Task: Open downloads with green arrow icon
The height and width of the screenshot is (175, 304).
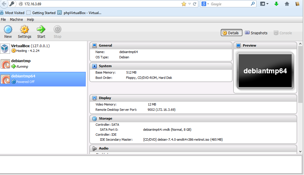Action: click(x=276, y=4)
